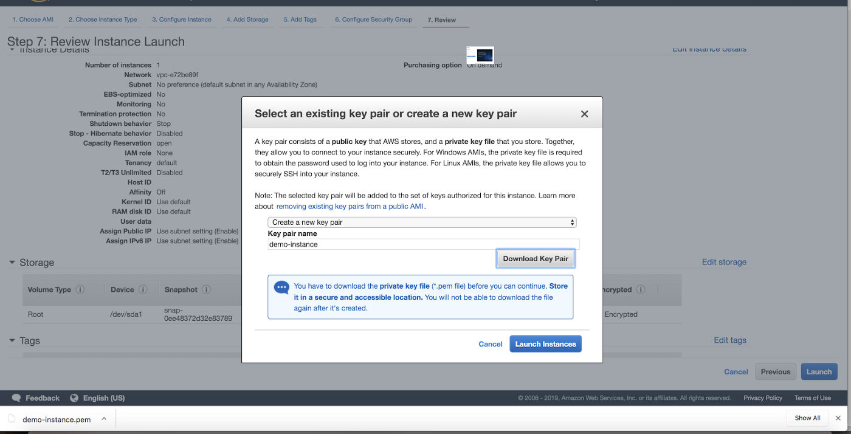The image size is (851, 434).
Task: Select the 7. Review tab
Action: tap(442, 20)
